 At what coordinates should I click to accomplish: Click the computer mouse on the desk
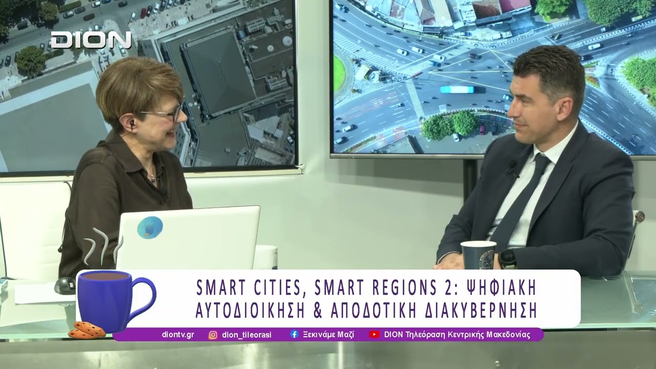click(x=65, y=284)
